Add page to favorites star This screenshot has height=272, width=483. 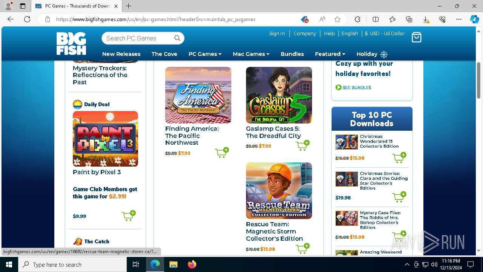pyautogui.click(x=337, y=19)
